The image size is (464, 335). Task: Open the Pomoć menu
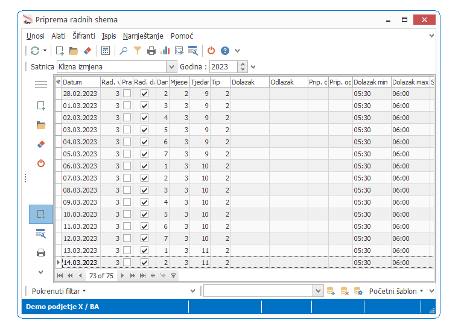pos(182,36)
